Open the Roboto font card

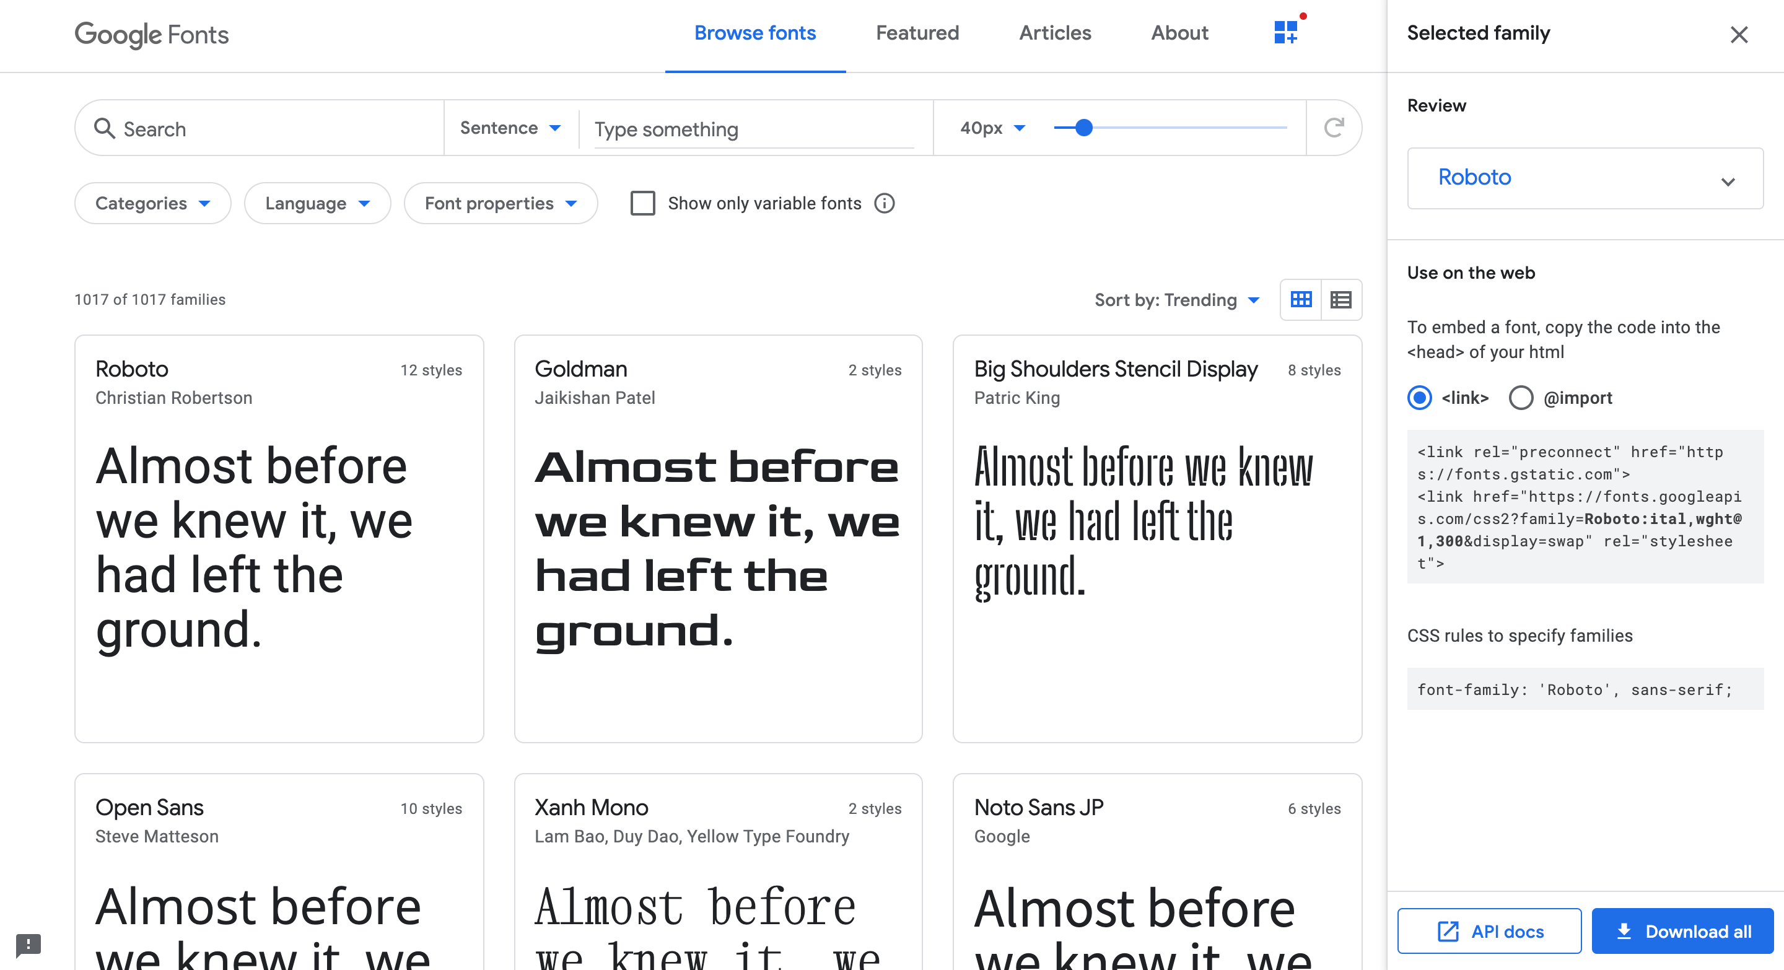(279, 539)
